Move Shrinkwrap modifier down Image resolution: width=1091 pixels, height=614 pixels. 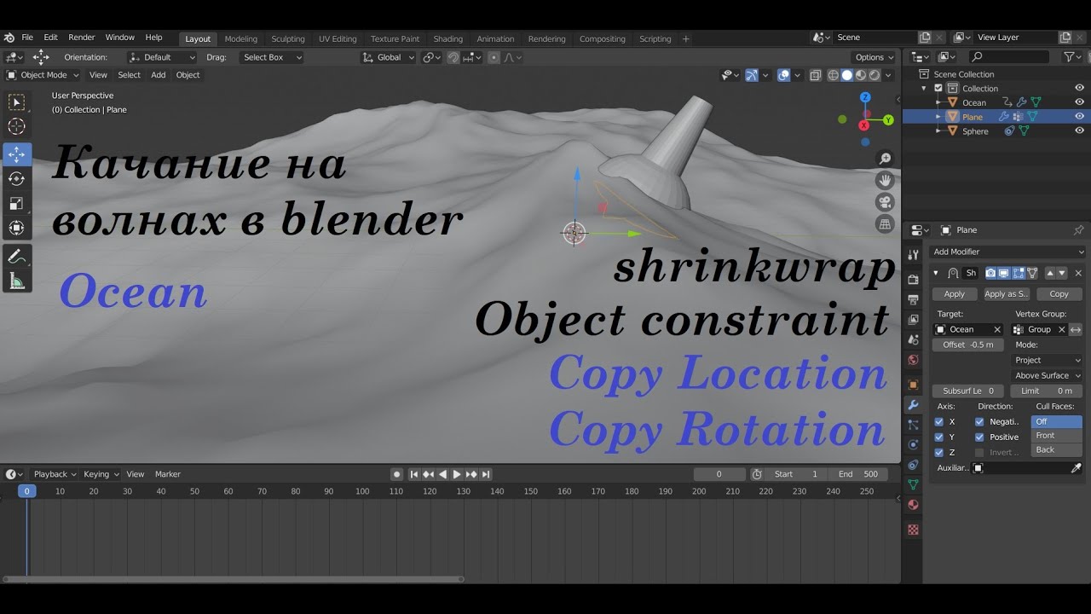(x=1062, y=273)
